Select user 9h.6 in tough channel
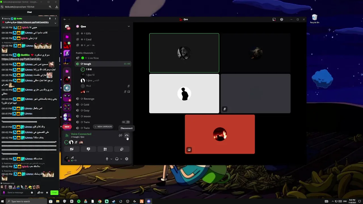Viewport: 363px width, 204px height. click(105, 86)
